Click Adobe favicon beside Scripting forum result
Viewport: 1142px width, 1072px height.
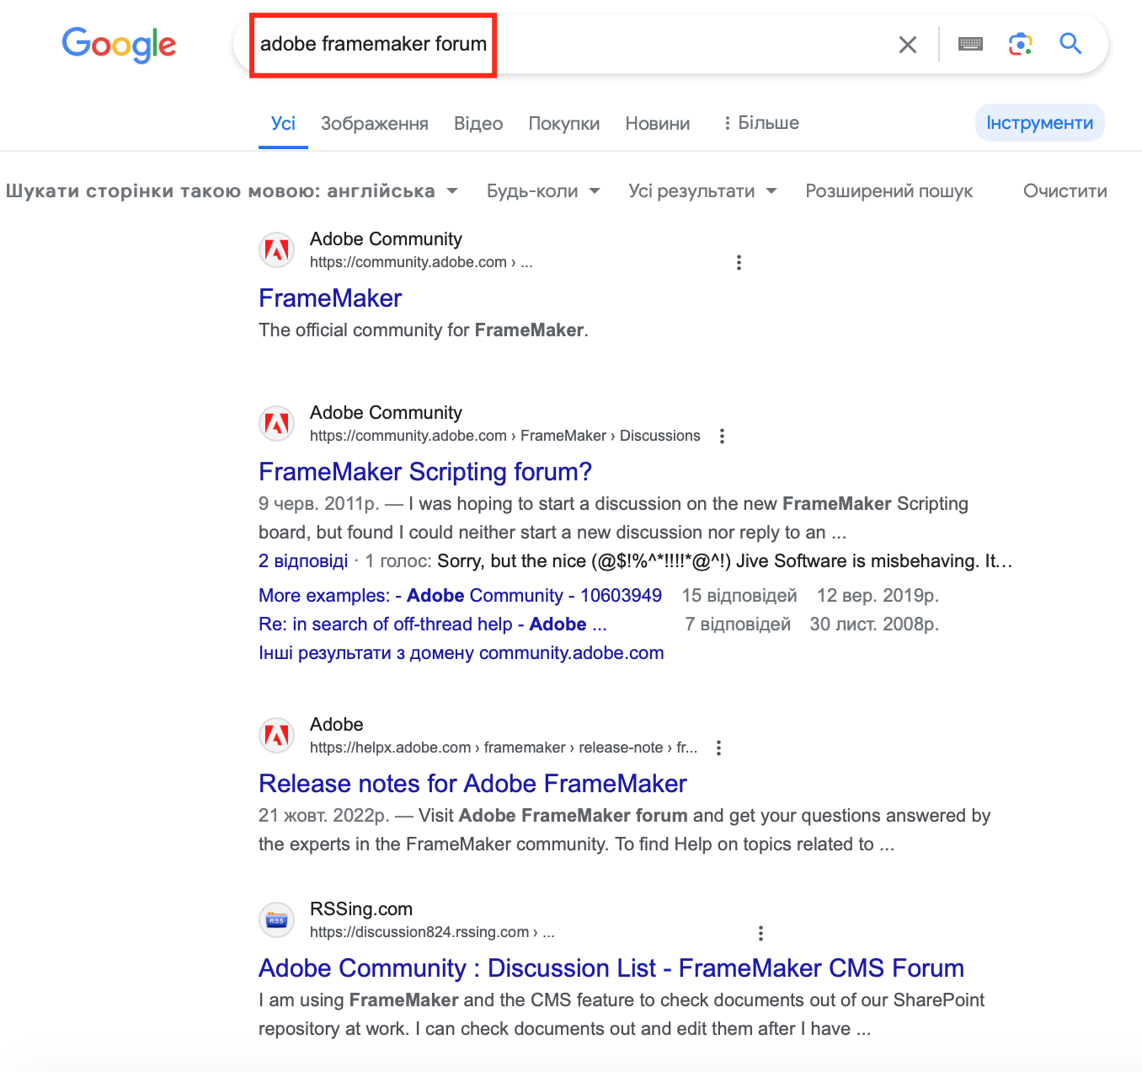click(277, 423)
